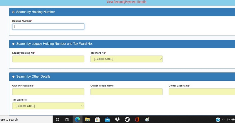The height and width of the screenshot is (123, 235).
Task: Click the Owner Last Name label
Action: click(x=179, y=86)
